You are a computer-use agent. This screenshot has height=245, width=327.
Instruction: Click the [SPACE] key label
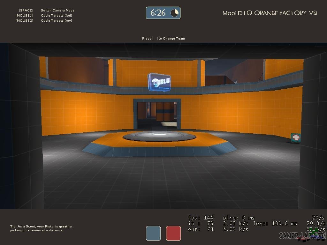(x=26, y=11)
